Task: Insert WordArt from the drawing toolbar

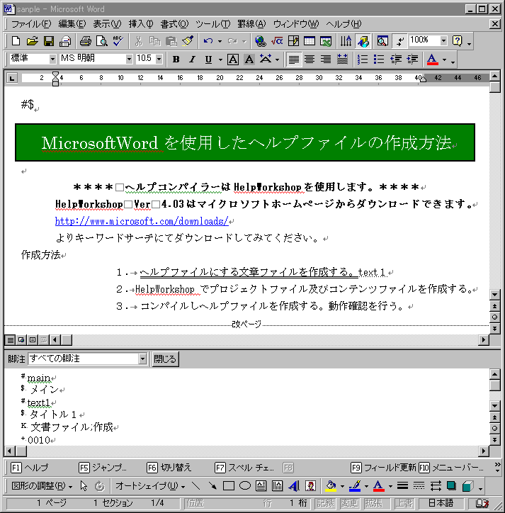Action: pos(294,486)
